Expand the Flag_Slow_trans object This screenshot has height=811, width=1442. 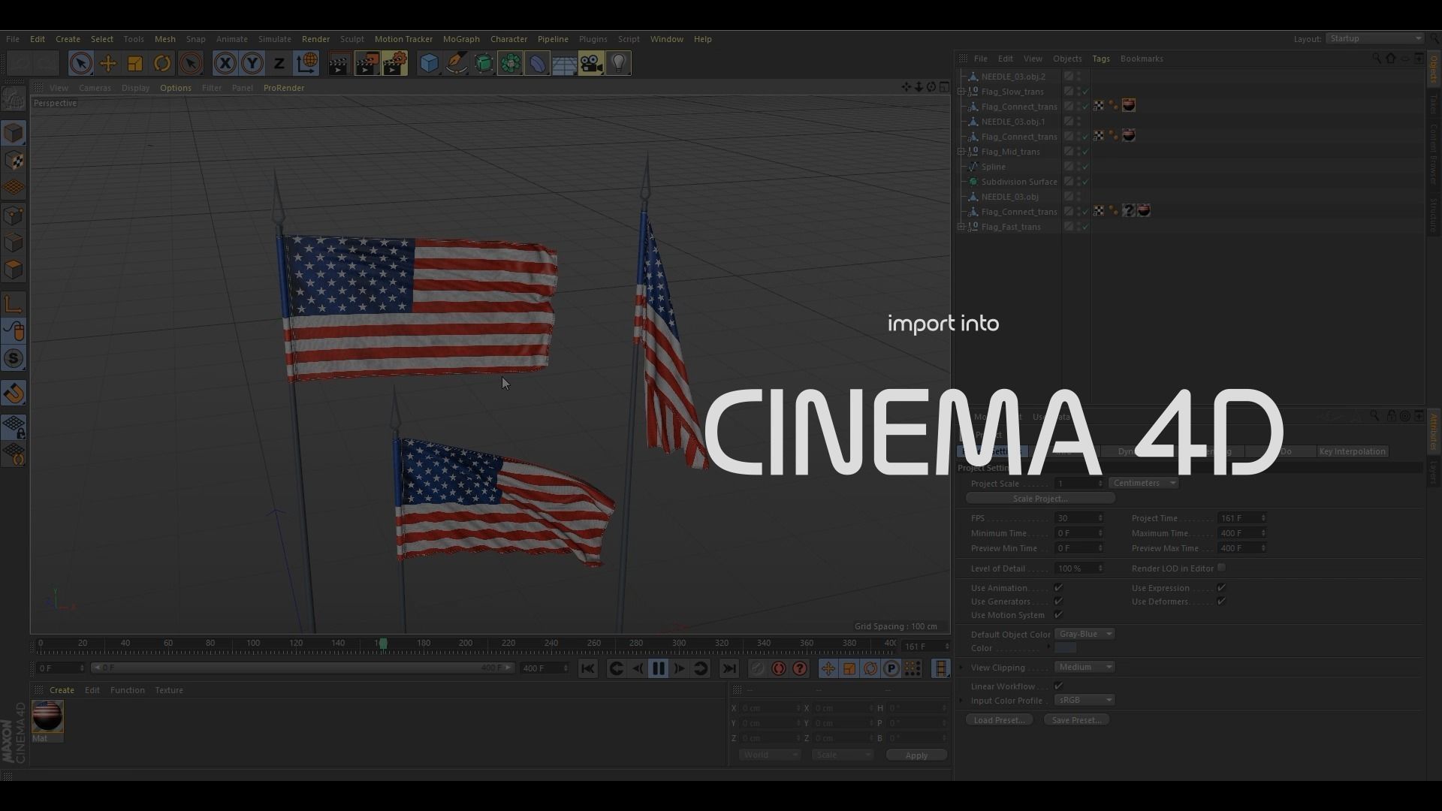[961, 92]
